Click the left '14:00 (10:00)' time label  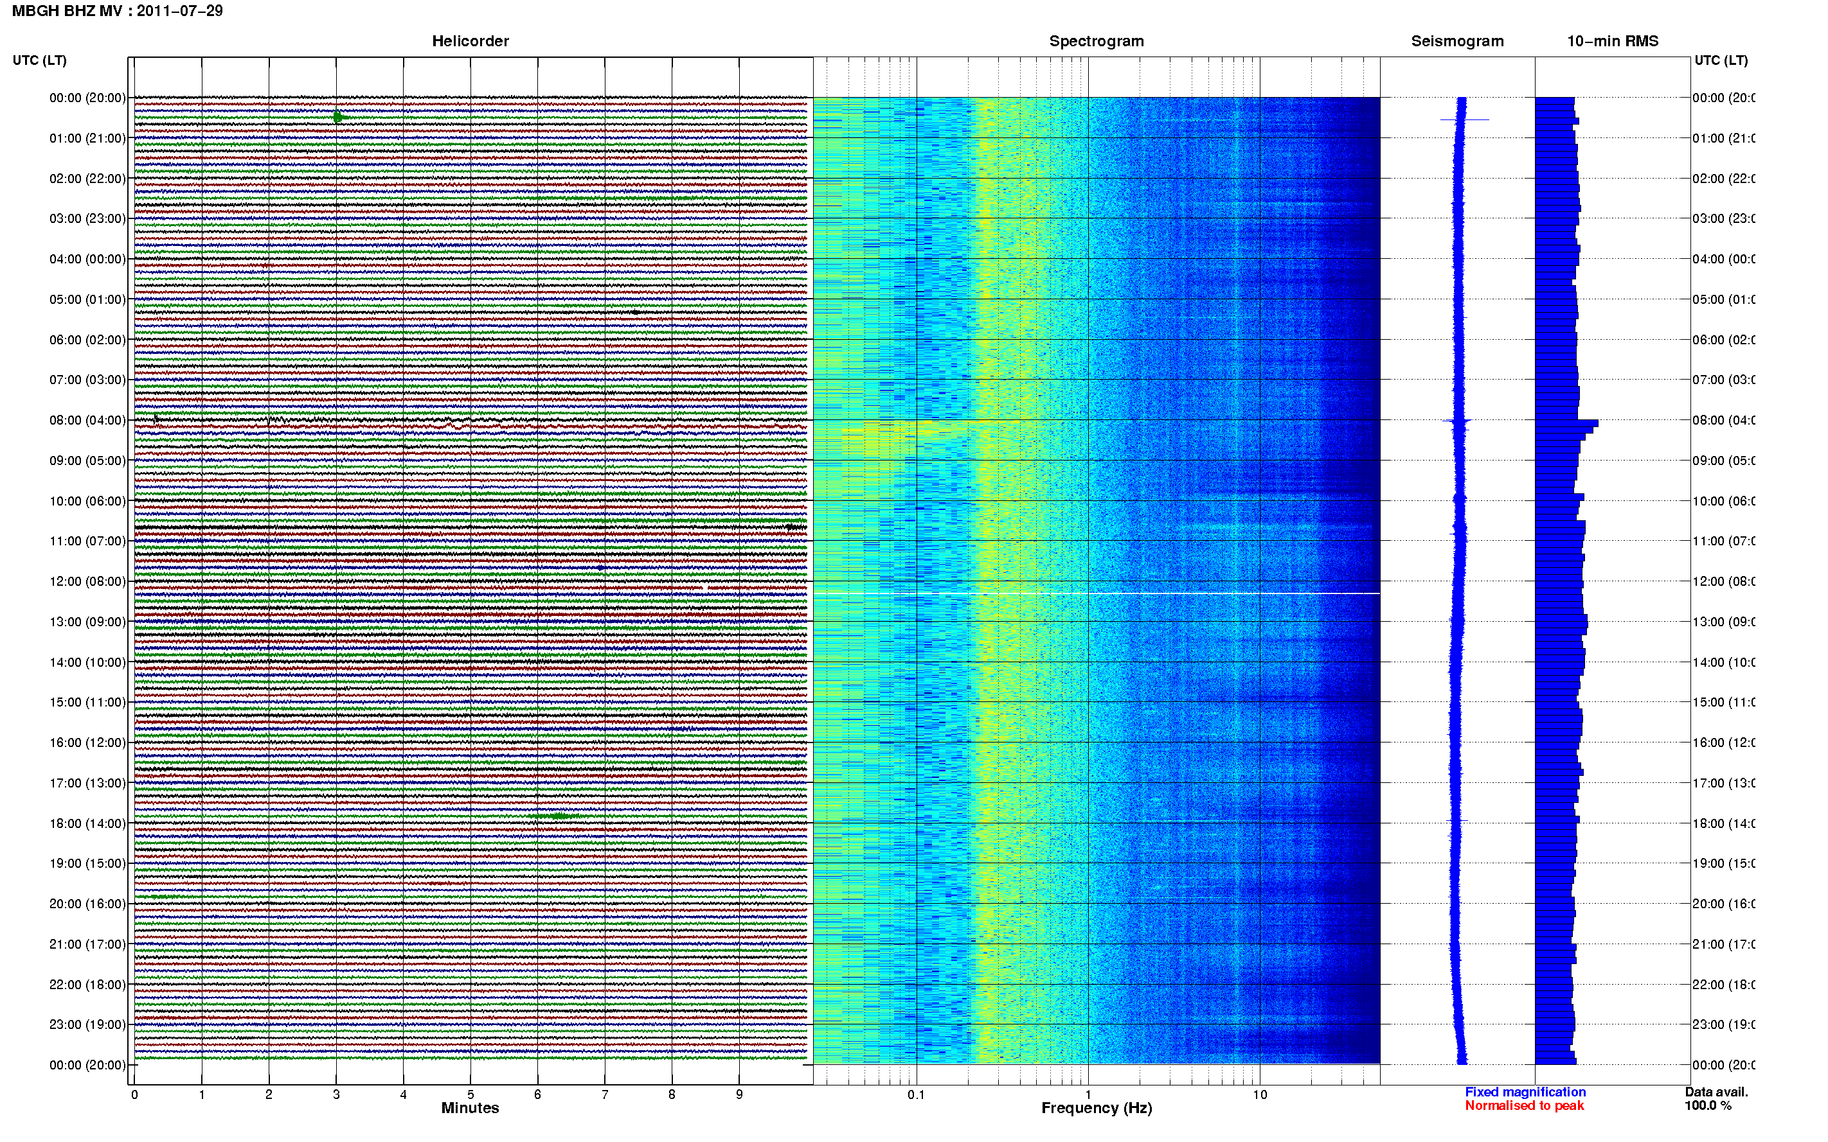point(87,662)
